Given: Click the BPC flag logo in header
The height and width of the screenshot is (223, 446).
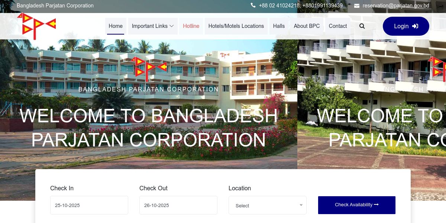Looking at the screenshot, I should [x=36, y=26].
